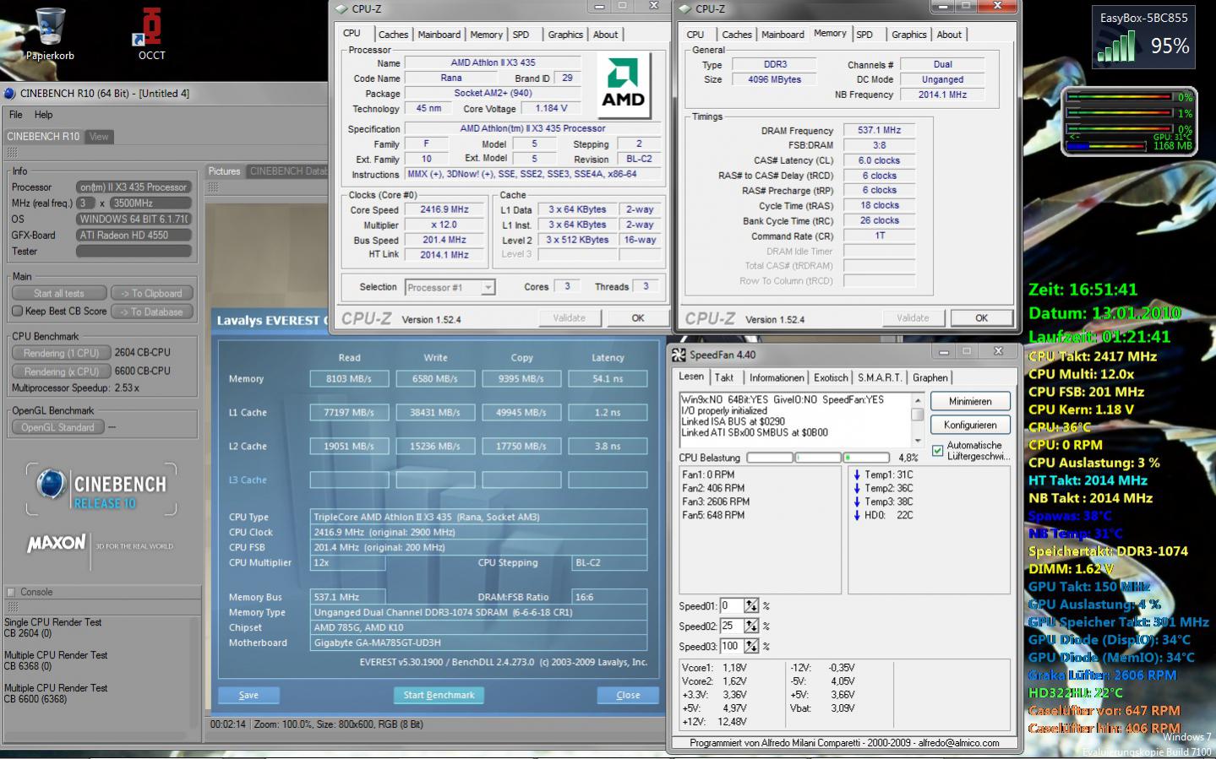Open the Graphen tab in SpeedFan
Viewport: 1216px width, 759px height.
[930, 377]
